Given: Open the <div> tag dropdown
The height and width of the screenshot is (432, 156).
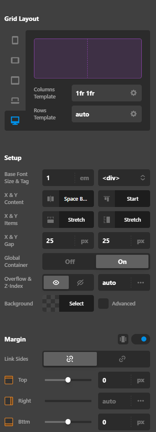Looking at the screenshot, I should (124, 178).
